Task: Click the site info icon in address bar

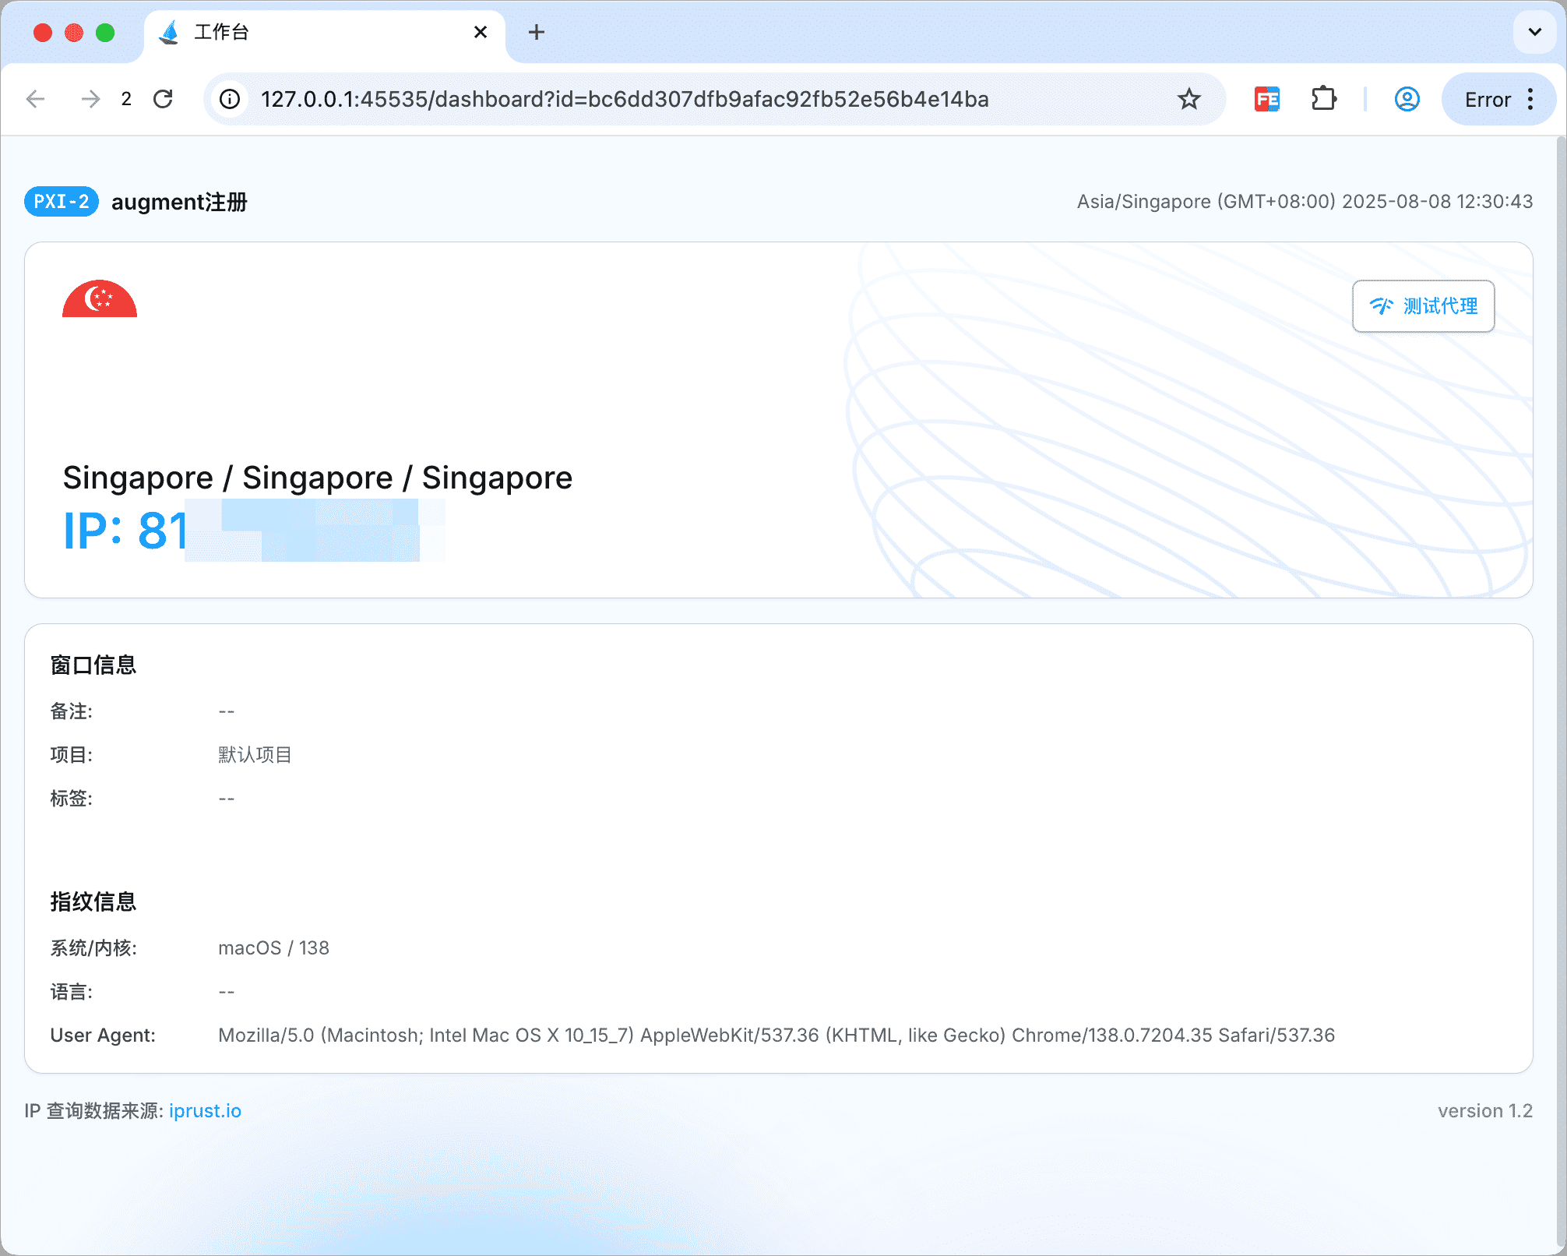Action: [229, 99]
